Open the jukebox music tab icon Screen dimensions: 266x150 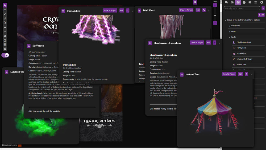(250, 2)
